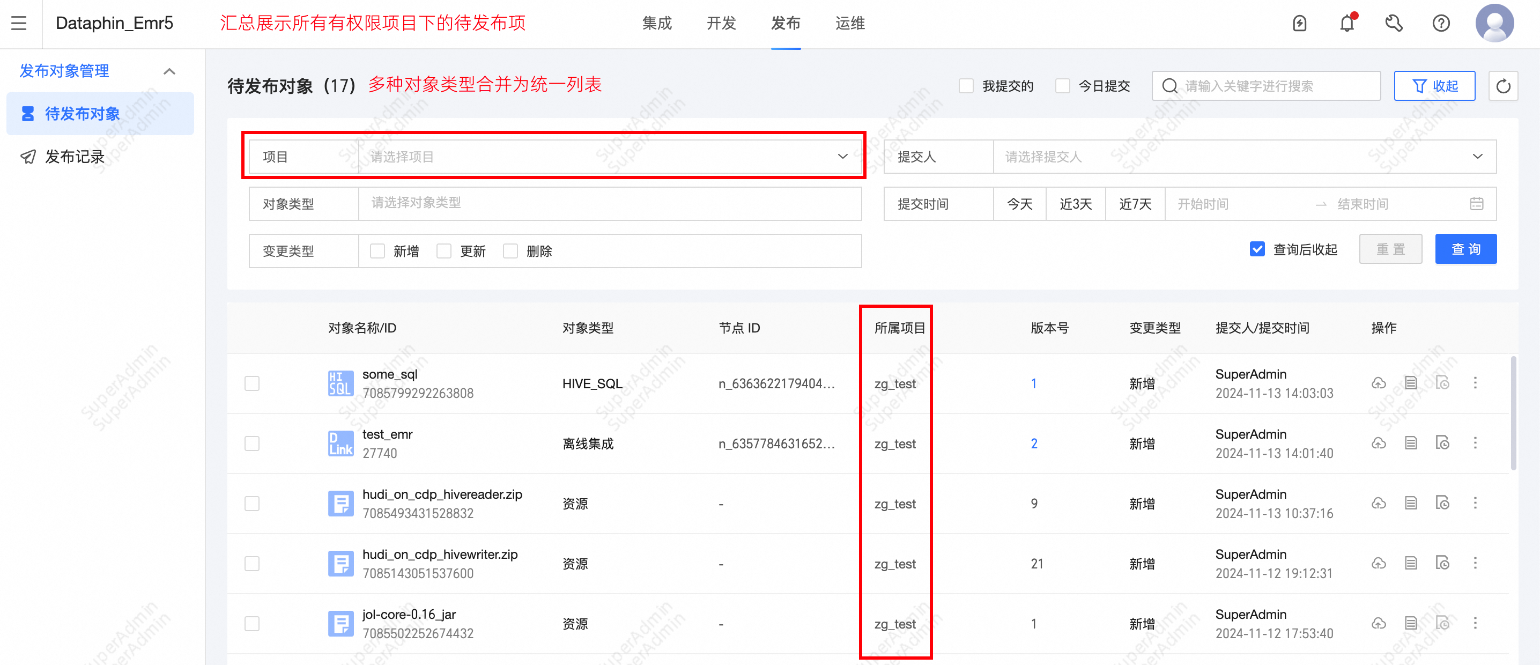Collapse the 发布对象管理 section chevron

pyautogui.click(x=169, y=71)
